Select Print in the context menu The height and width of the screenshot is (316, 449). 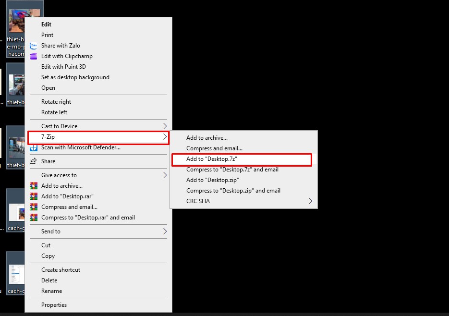(98, 35)
